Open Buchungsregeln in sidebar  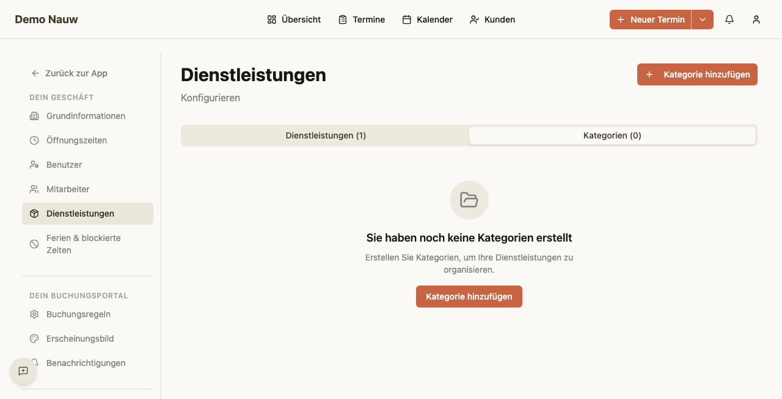tap(87, 314)
